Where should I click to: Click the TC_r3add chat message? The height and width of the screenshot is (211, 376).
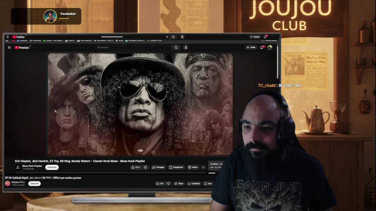click(279, 86)
